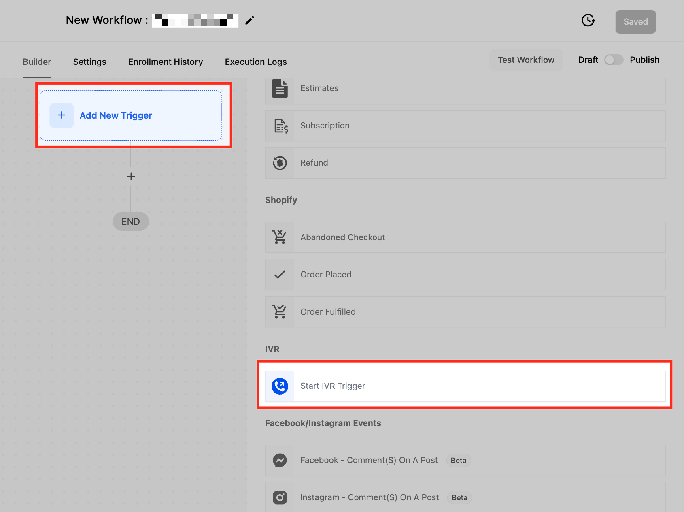Choose the Order Fulfilled trigger
Image resolution: width=684 pixels, height=512 pixels.
tap(465, 312)
